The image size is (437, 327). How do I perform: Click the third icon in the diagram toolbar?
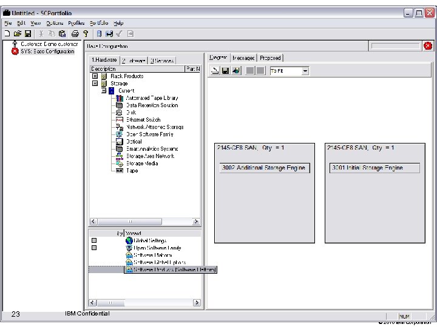click(x=236, y=71)
